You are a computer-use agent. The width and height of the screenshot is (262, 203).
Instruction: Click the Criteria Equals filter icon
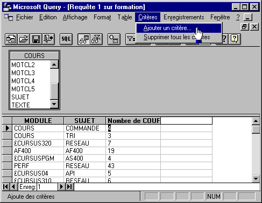[x=131, y=39]
